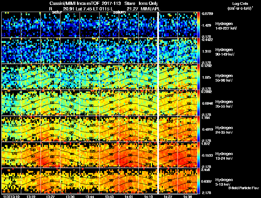Viewport: 261px width, 198px height.
Task: Click the Ions Only label in the header
Action: click(x=148, y=4)
